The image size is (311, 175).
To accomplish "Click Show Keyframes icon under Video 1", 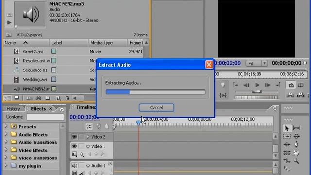I will point(82,154).
